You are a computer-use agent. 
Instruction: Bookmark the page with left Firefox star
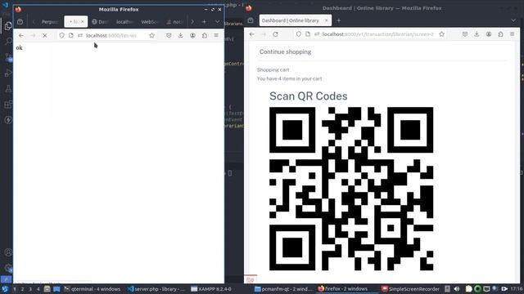click(152, 35)
